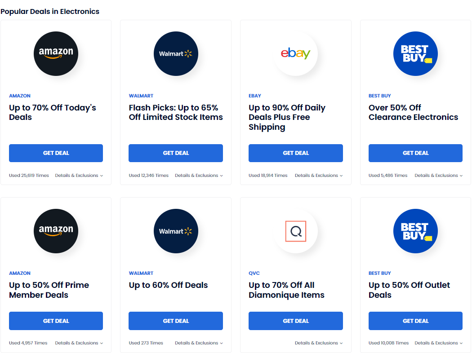472x353 pixels.
Task: Open the WALMART brand label link
Action: click(x=141, y=96)
